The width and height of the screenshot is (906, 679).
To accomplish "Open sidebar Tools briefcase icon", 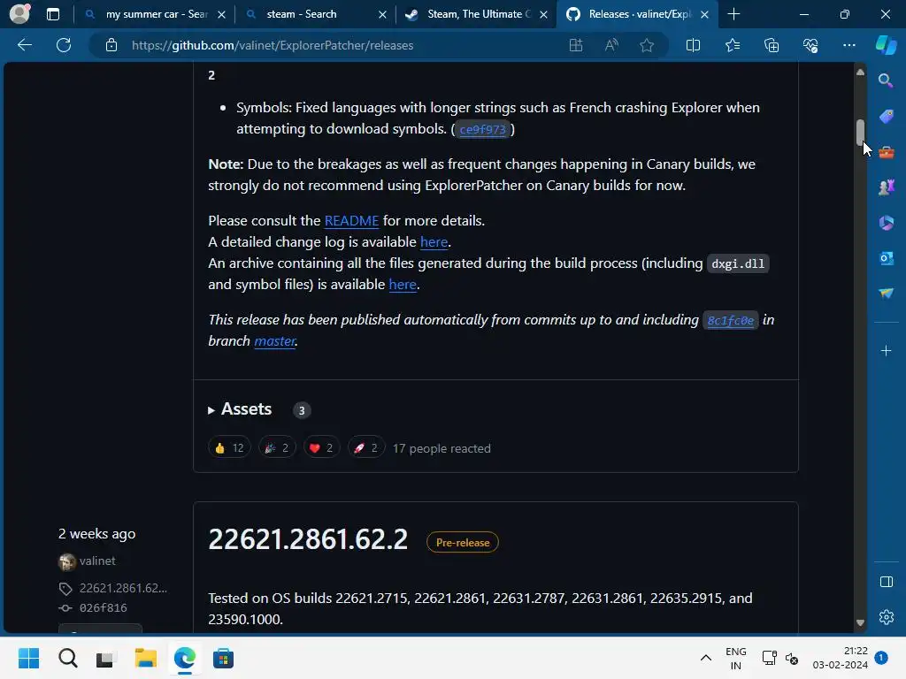I will 886,152.
